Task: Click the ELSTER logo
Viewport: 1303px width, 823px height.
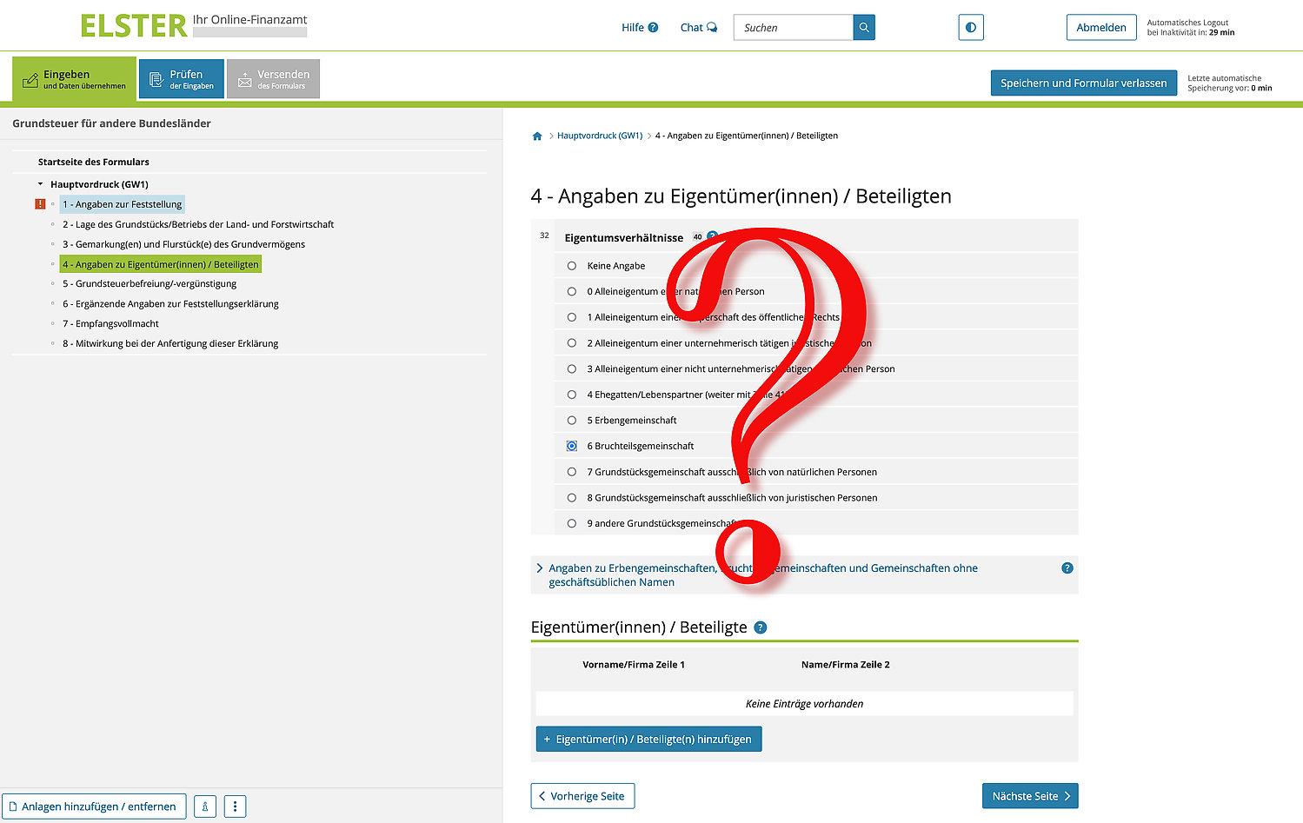Action: [x=133, y=26]
